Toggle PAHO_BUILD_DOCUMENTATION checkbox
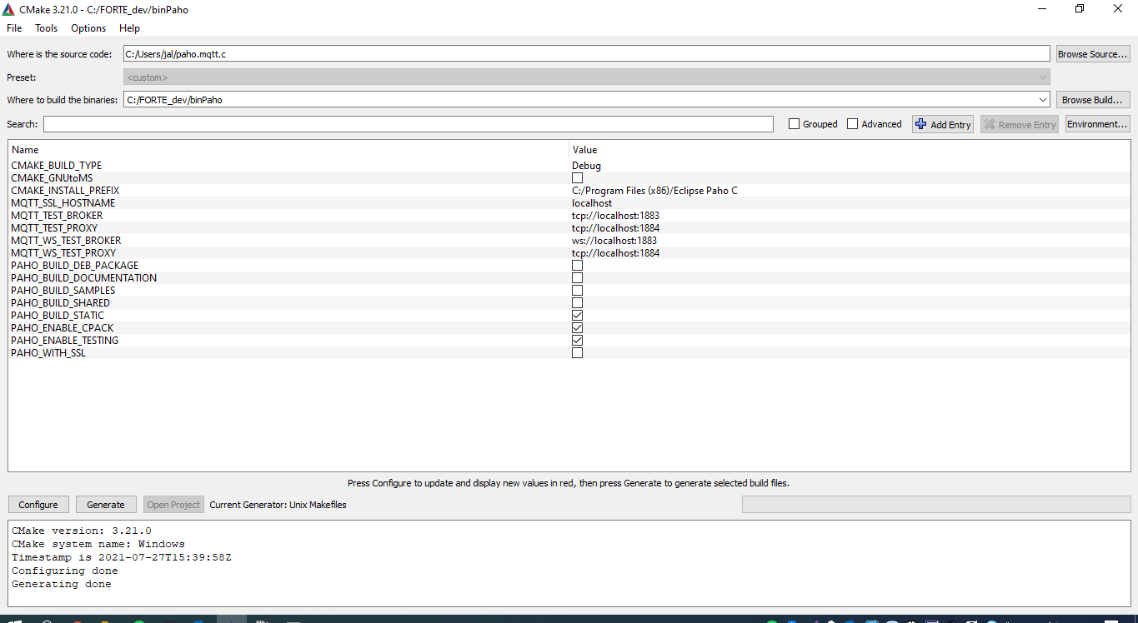This screenshot has width=1138, height=623. [x=577, y=278]
